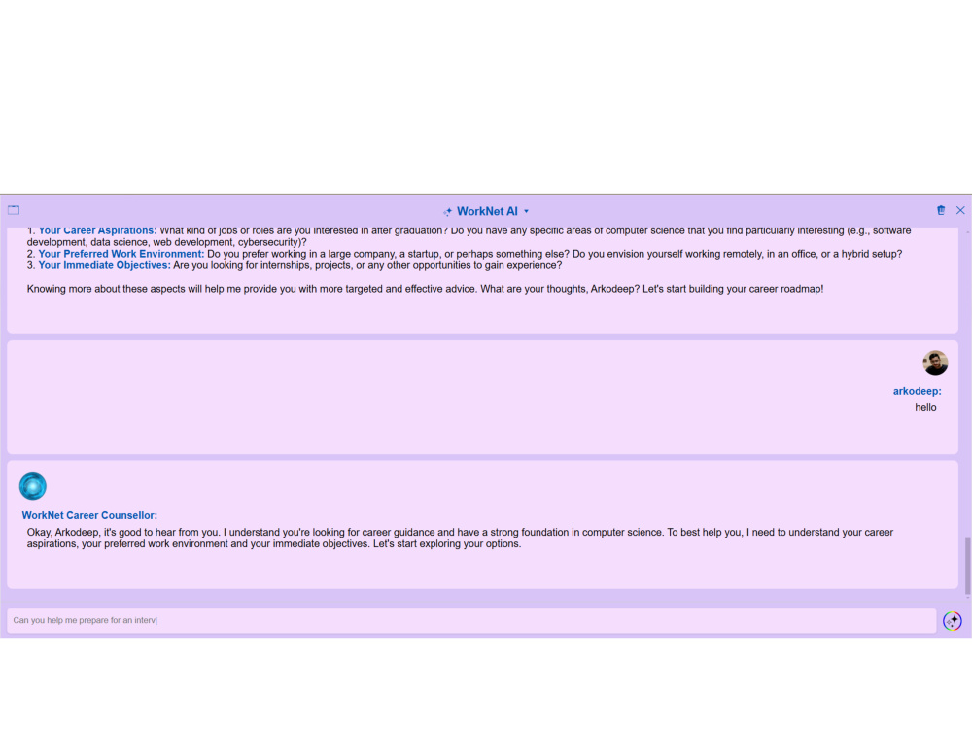Delete chat using the trash icon
Image resolution: width=972 pixels, height=729 pixels.
941,210
